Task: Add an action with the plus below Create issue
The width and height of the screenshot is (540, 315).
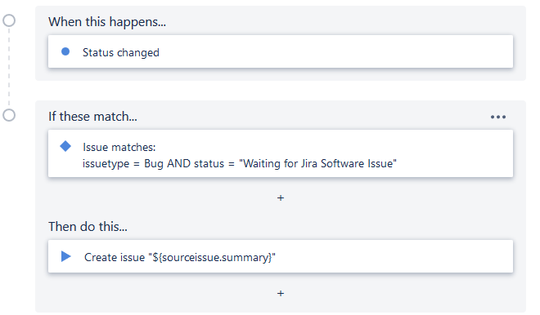Action: click(281, 293)
